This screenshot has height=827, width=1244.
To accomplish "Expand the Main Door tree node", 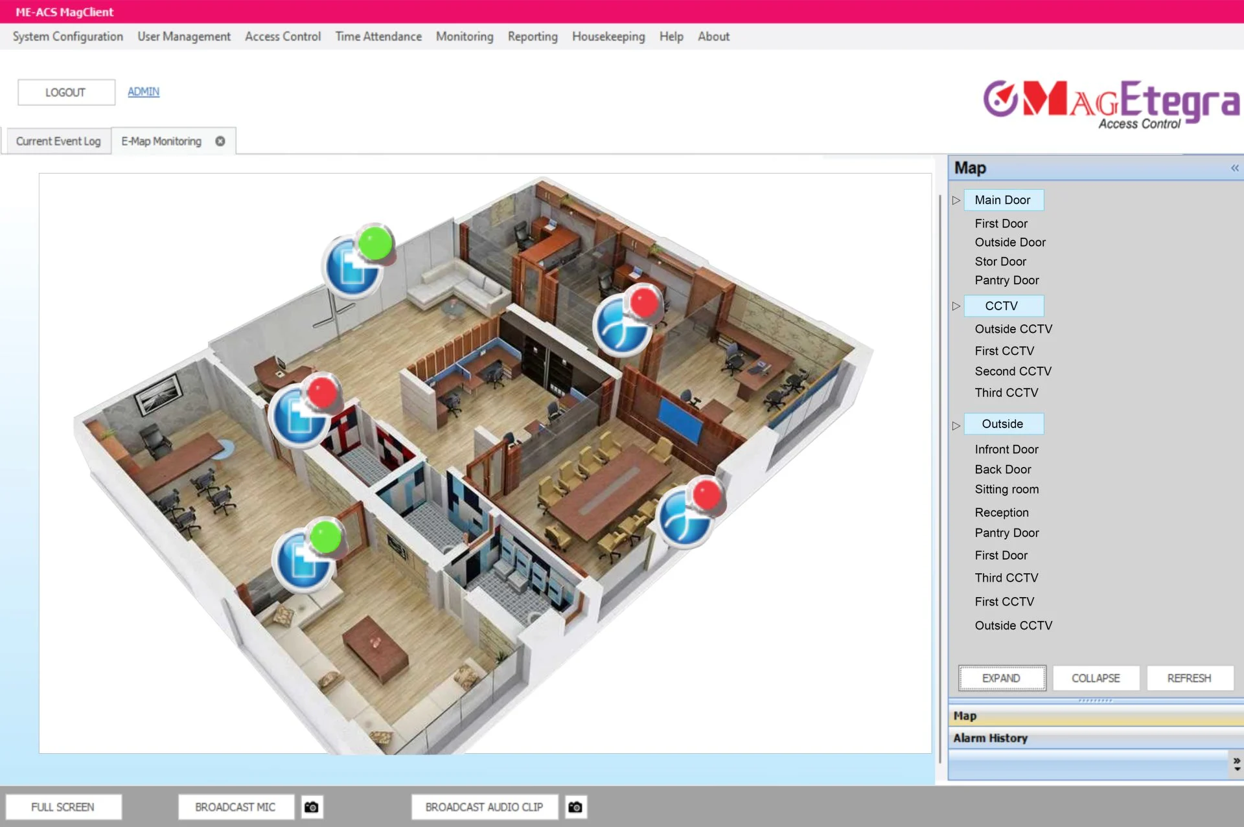I will [955, 199].
